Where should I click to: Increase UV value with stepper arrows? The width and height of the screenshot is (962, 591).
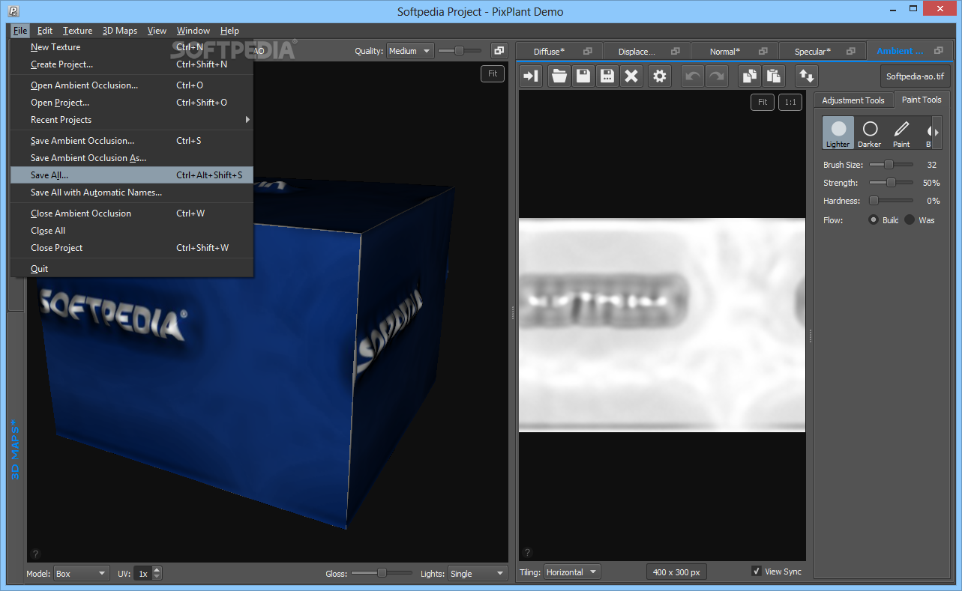point(157,570)
